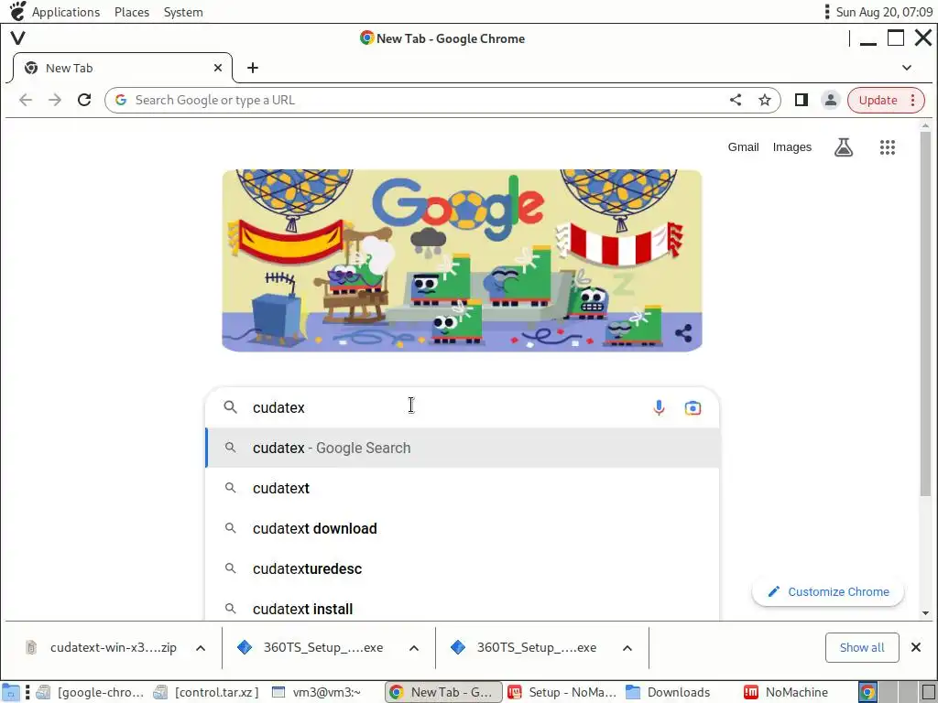The width and height of the screenshot is (938, 703).
Task: Open the Google apps grid
Action: [887, 147]
